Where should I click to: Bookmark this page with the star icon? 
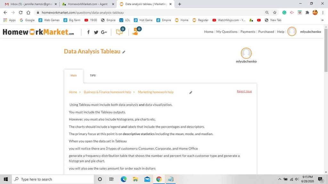(x=275, y=12)
